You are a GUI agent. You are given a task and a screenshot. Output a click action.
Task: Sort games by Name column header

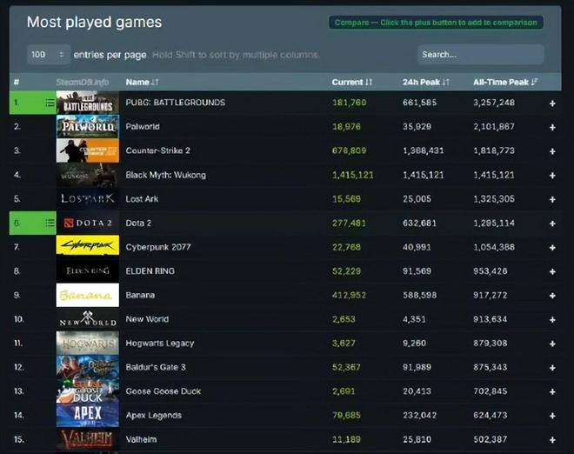pos(142,82)
